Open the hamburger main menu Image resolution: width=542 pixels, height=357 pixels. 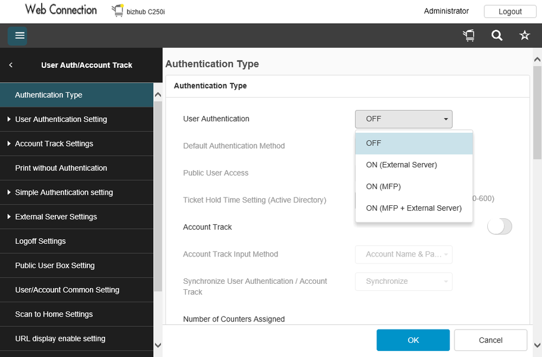click(20, 36)
